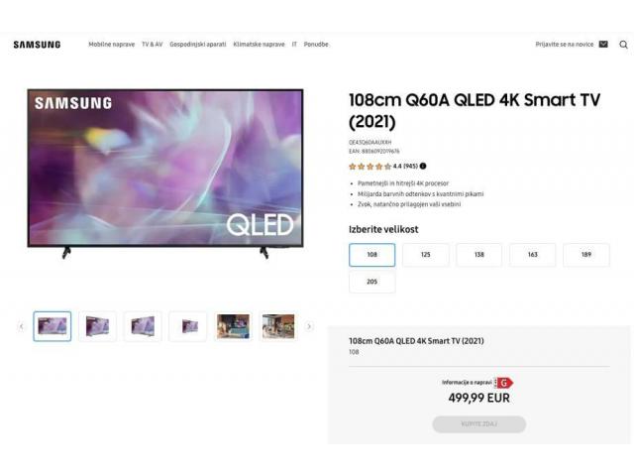The image size is (634, 476).
Task: Select the second TV angle thumbnail
Action: (x=97, y=326)
